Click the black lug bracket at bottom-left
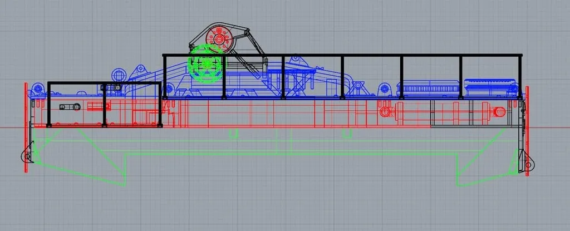 tap(27, 157)
